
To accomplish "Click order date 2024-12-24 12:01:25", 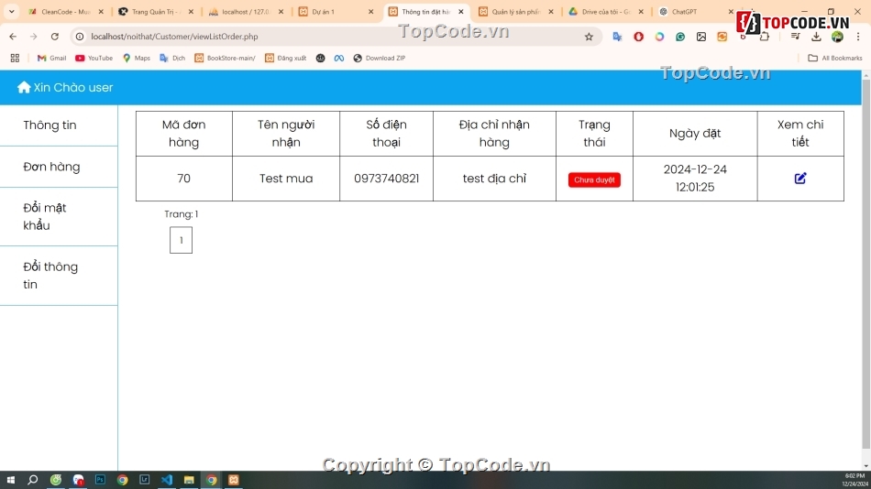I will click(x=695, y=179).
